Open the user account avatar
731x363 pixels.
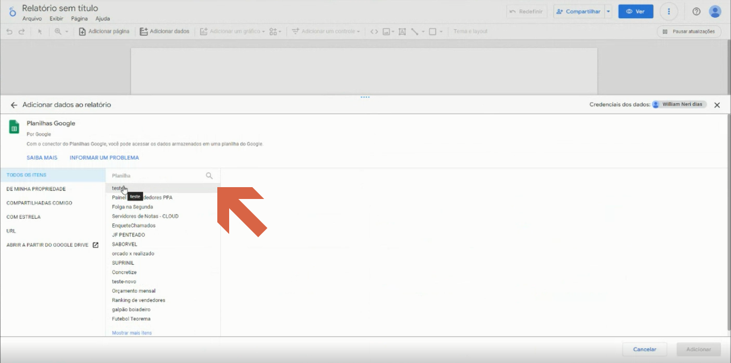[x=715, y=11]
